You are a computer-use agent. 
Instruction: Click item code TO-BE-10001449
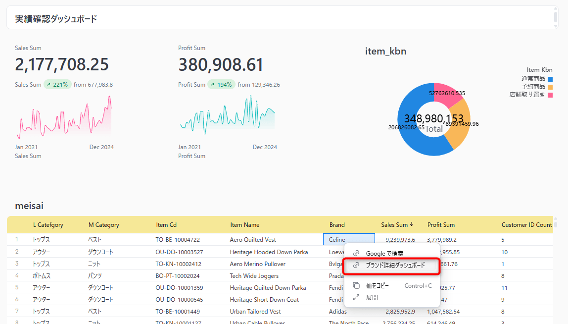pyautogui.click(x=178, y=312)
